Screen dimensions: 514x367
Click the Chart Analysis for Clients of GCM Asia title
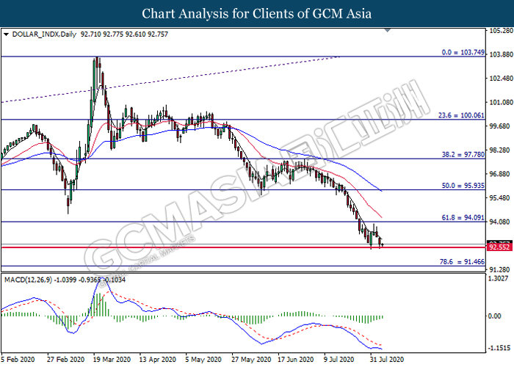pyautogui.click(x=257, y=14)
